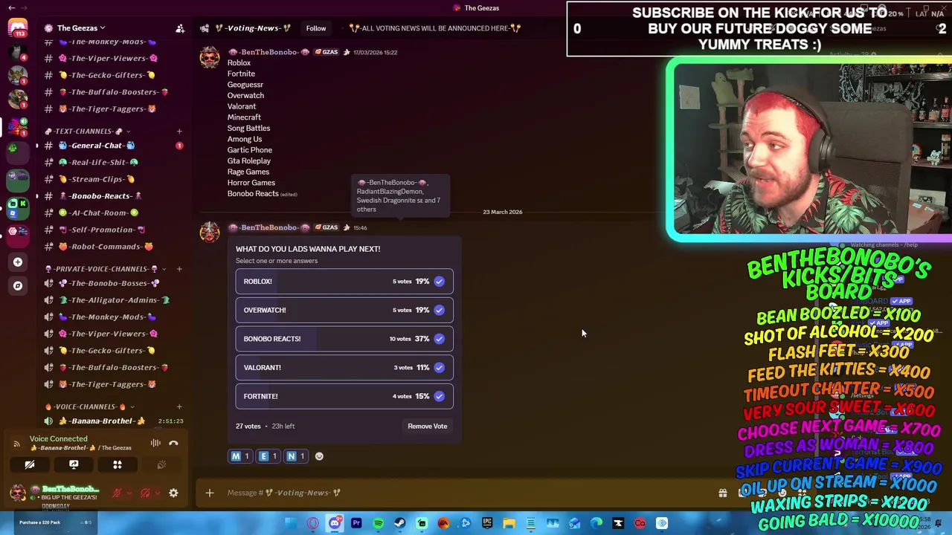Open Epic Games launcher in taskbar
This screenshot has width=952, height=535.
(487, 523)
